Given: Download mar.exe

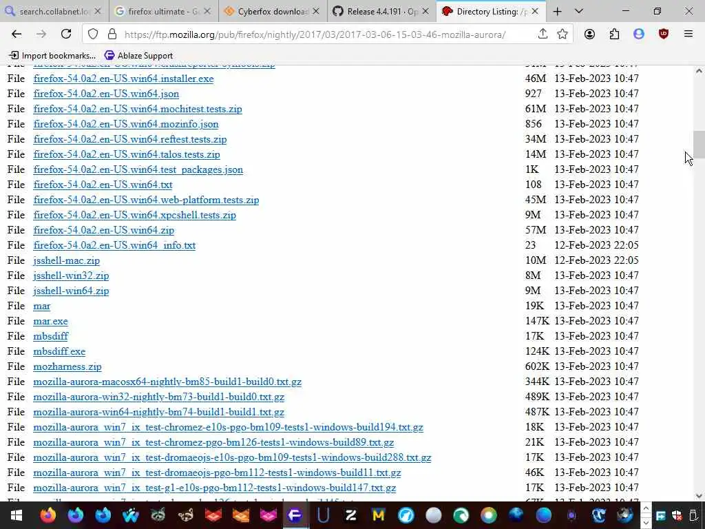Looking at the screenshot, I should [50, 321].
